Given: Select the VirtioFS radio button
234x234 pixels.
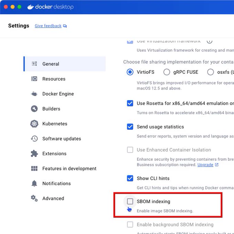Looking at the screenshot, I should point(130,72).
